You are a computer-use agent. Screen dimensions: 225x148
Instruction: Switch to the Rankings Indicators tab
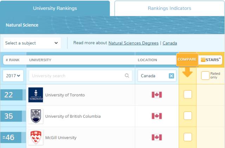[169, 8]
